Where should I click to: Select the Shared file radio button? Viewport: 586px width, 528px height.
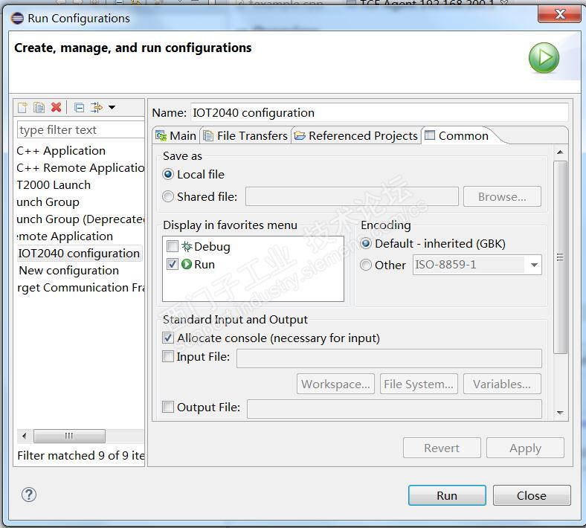click(x=168, y=196)
